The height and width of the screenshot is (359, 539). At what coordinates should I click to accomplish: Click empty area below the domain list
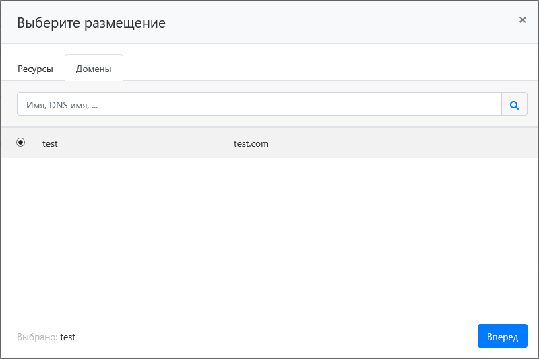[269, 235]
